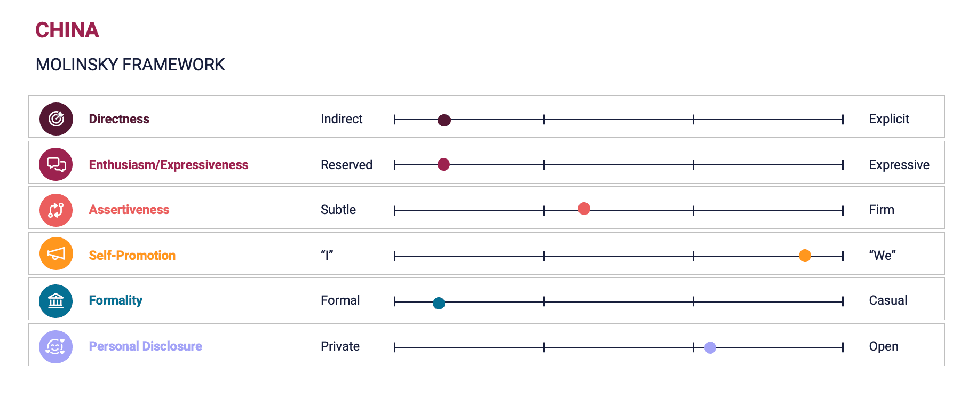The image size is (968, 397).
Task: Click the Formality building icon
Action: (x=56, y=301)
